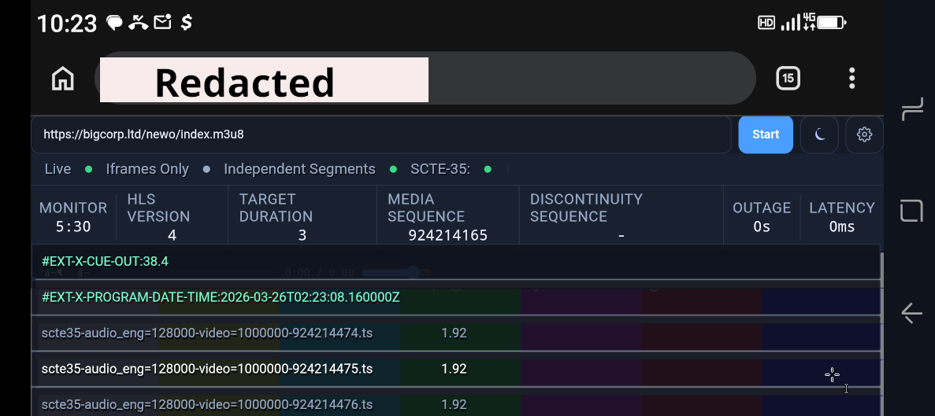The height and width of the screenshot is (416, 935).
Task: Focus the index.m3u8 stream URL field
Action: click(378, 134)
